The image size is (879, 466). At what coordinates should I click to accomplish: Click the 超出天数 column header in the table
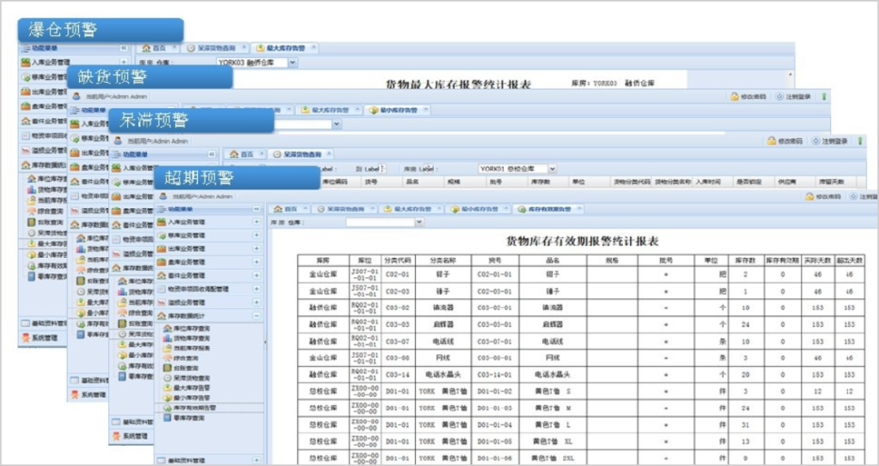(853, 259)
